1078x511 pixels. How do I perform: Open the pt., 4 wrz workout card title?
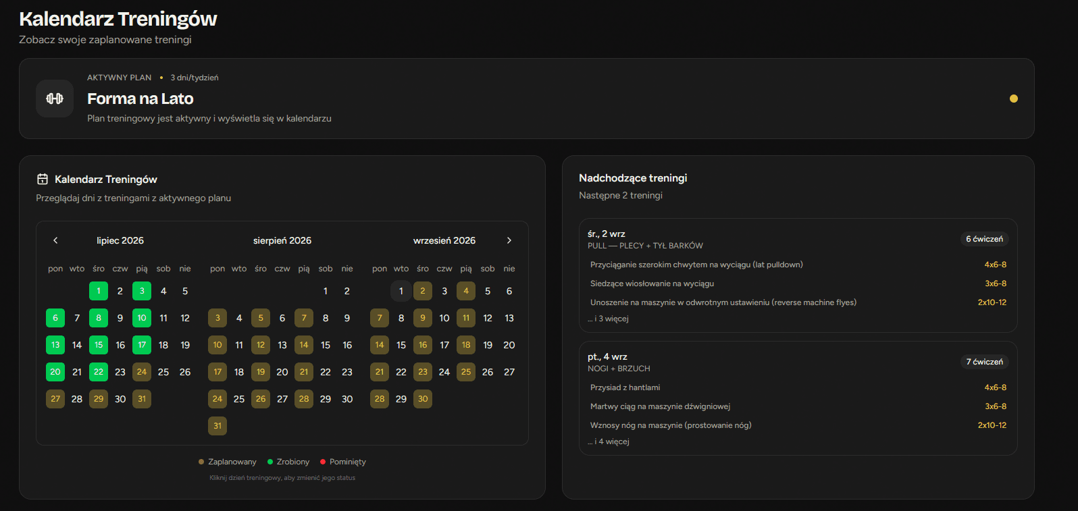pos(607,356)
